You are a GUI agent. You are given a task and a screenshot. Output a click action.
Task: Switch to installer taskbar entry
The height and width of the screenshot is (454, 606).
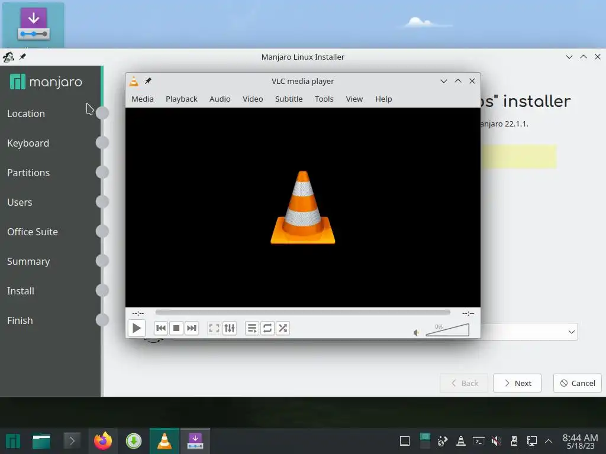[195, 441]
